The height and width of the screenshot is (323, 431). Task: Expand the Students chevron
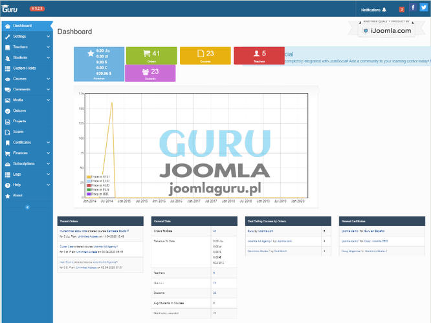click(49, 58)
